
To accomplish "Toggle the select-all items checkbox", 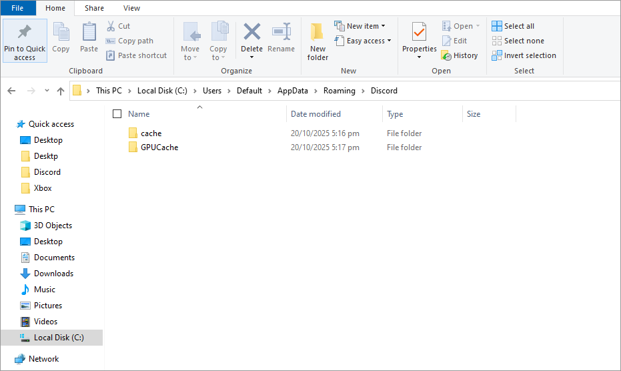I will tap(117, 114).
